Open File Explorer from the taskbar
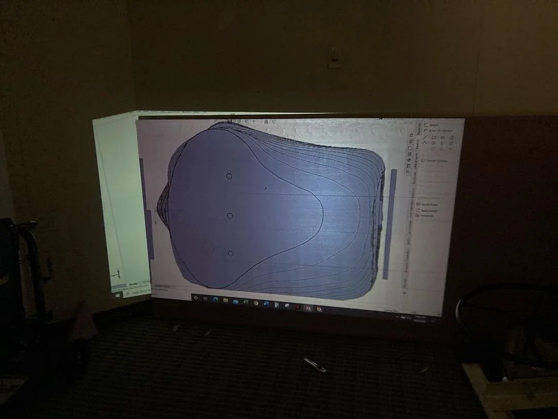 225,301
